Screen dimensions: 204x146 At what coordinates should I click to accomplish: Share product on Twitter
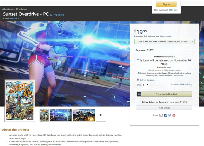click(x=170, y=115)
